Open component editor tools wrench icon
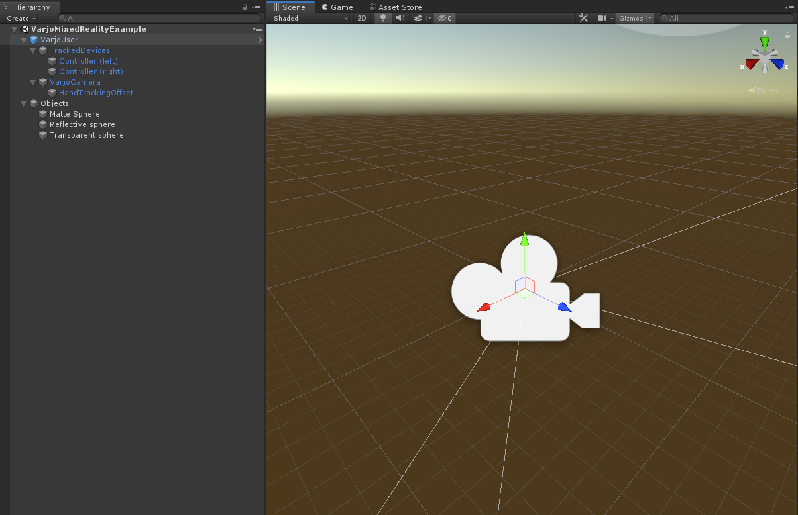Screen dimensions: 798x515 point(584,18)
